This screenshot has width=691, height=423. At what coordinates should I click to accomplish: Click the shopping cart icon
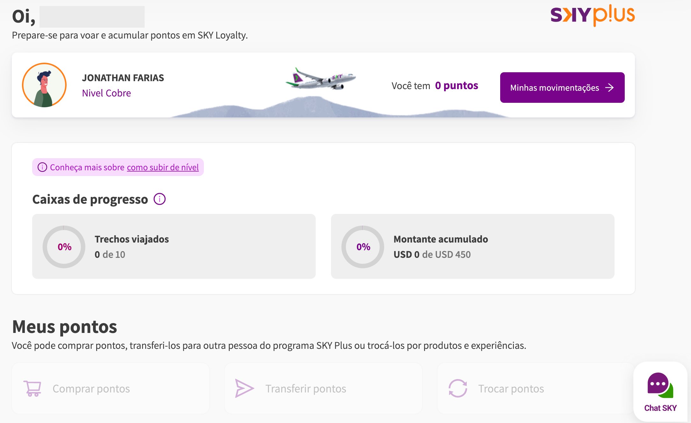tap(32, 388)
